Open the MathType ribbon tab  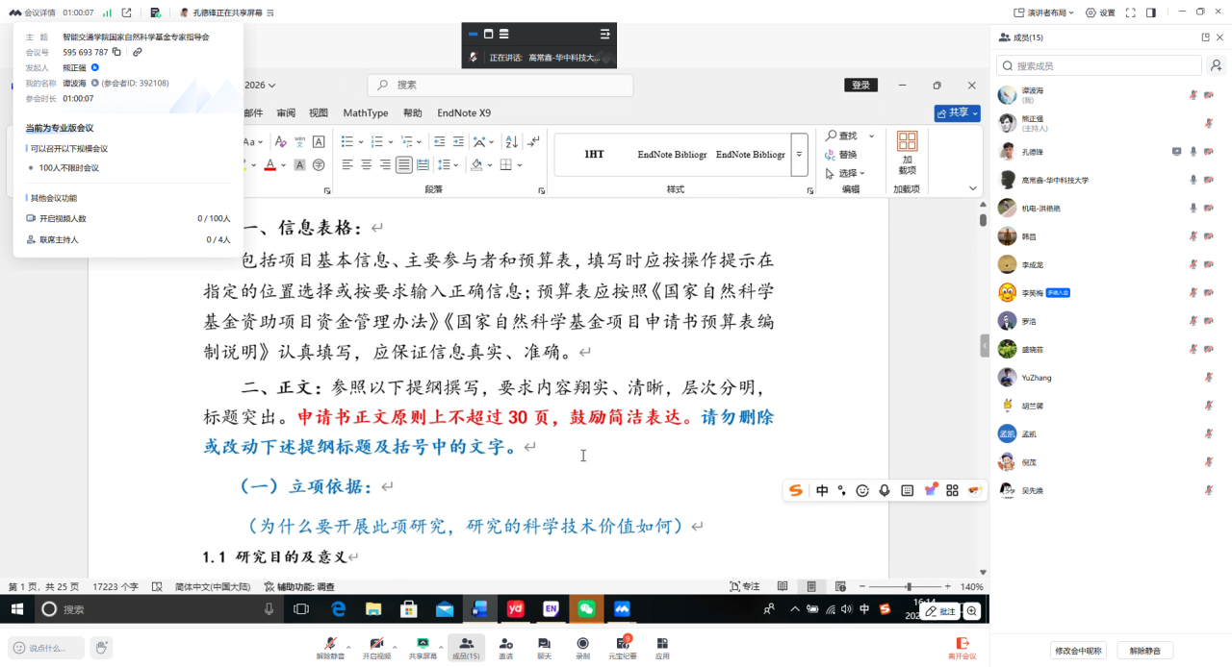(365, 112)
